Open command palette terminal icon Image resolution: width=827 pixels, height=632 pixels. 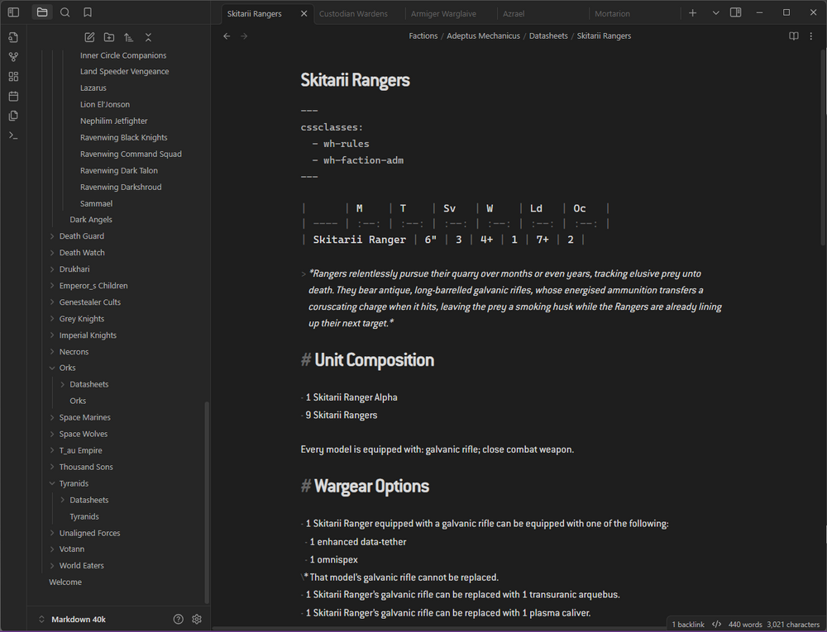14,135
